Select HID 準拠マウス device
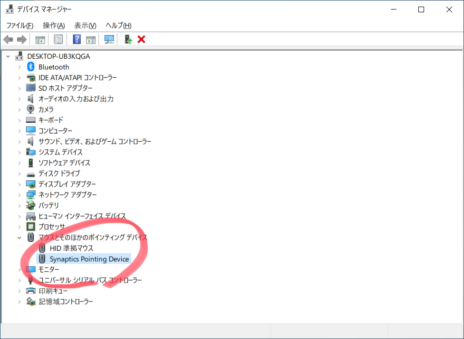The image size is (464, 339). 71,248
